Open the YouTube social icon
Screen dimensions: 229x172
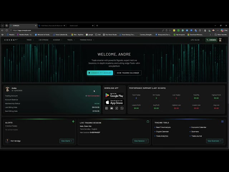[112, 108]
